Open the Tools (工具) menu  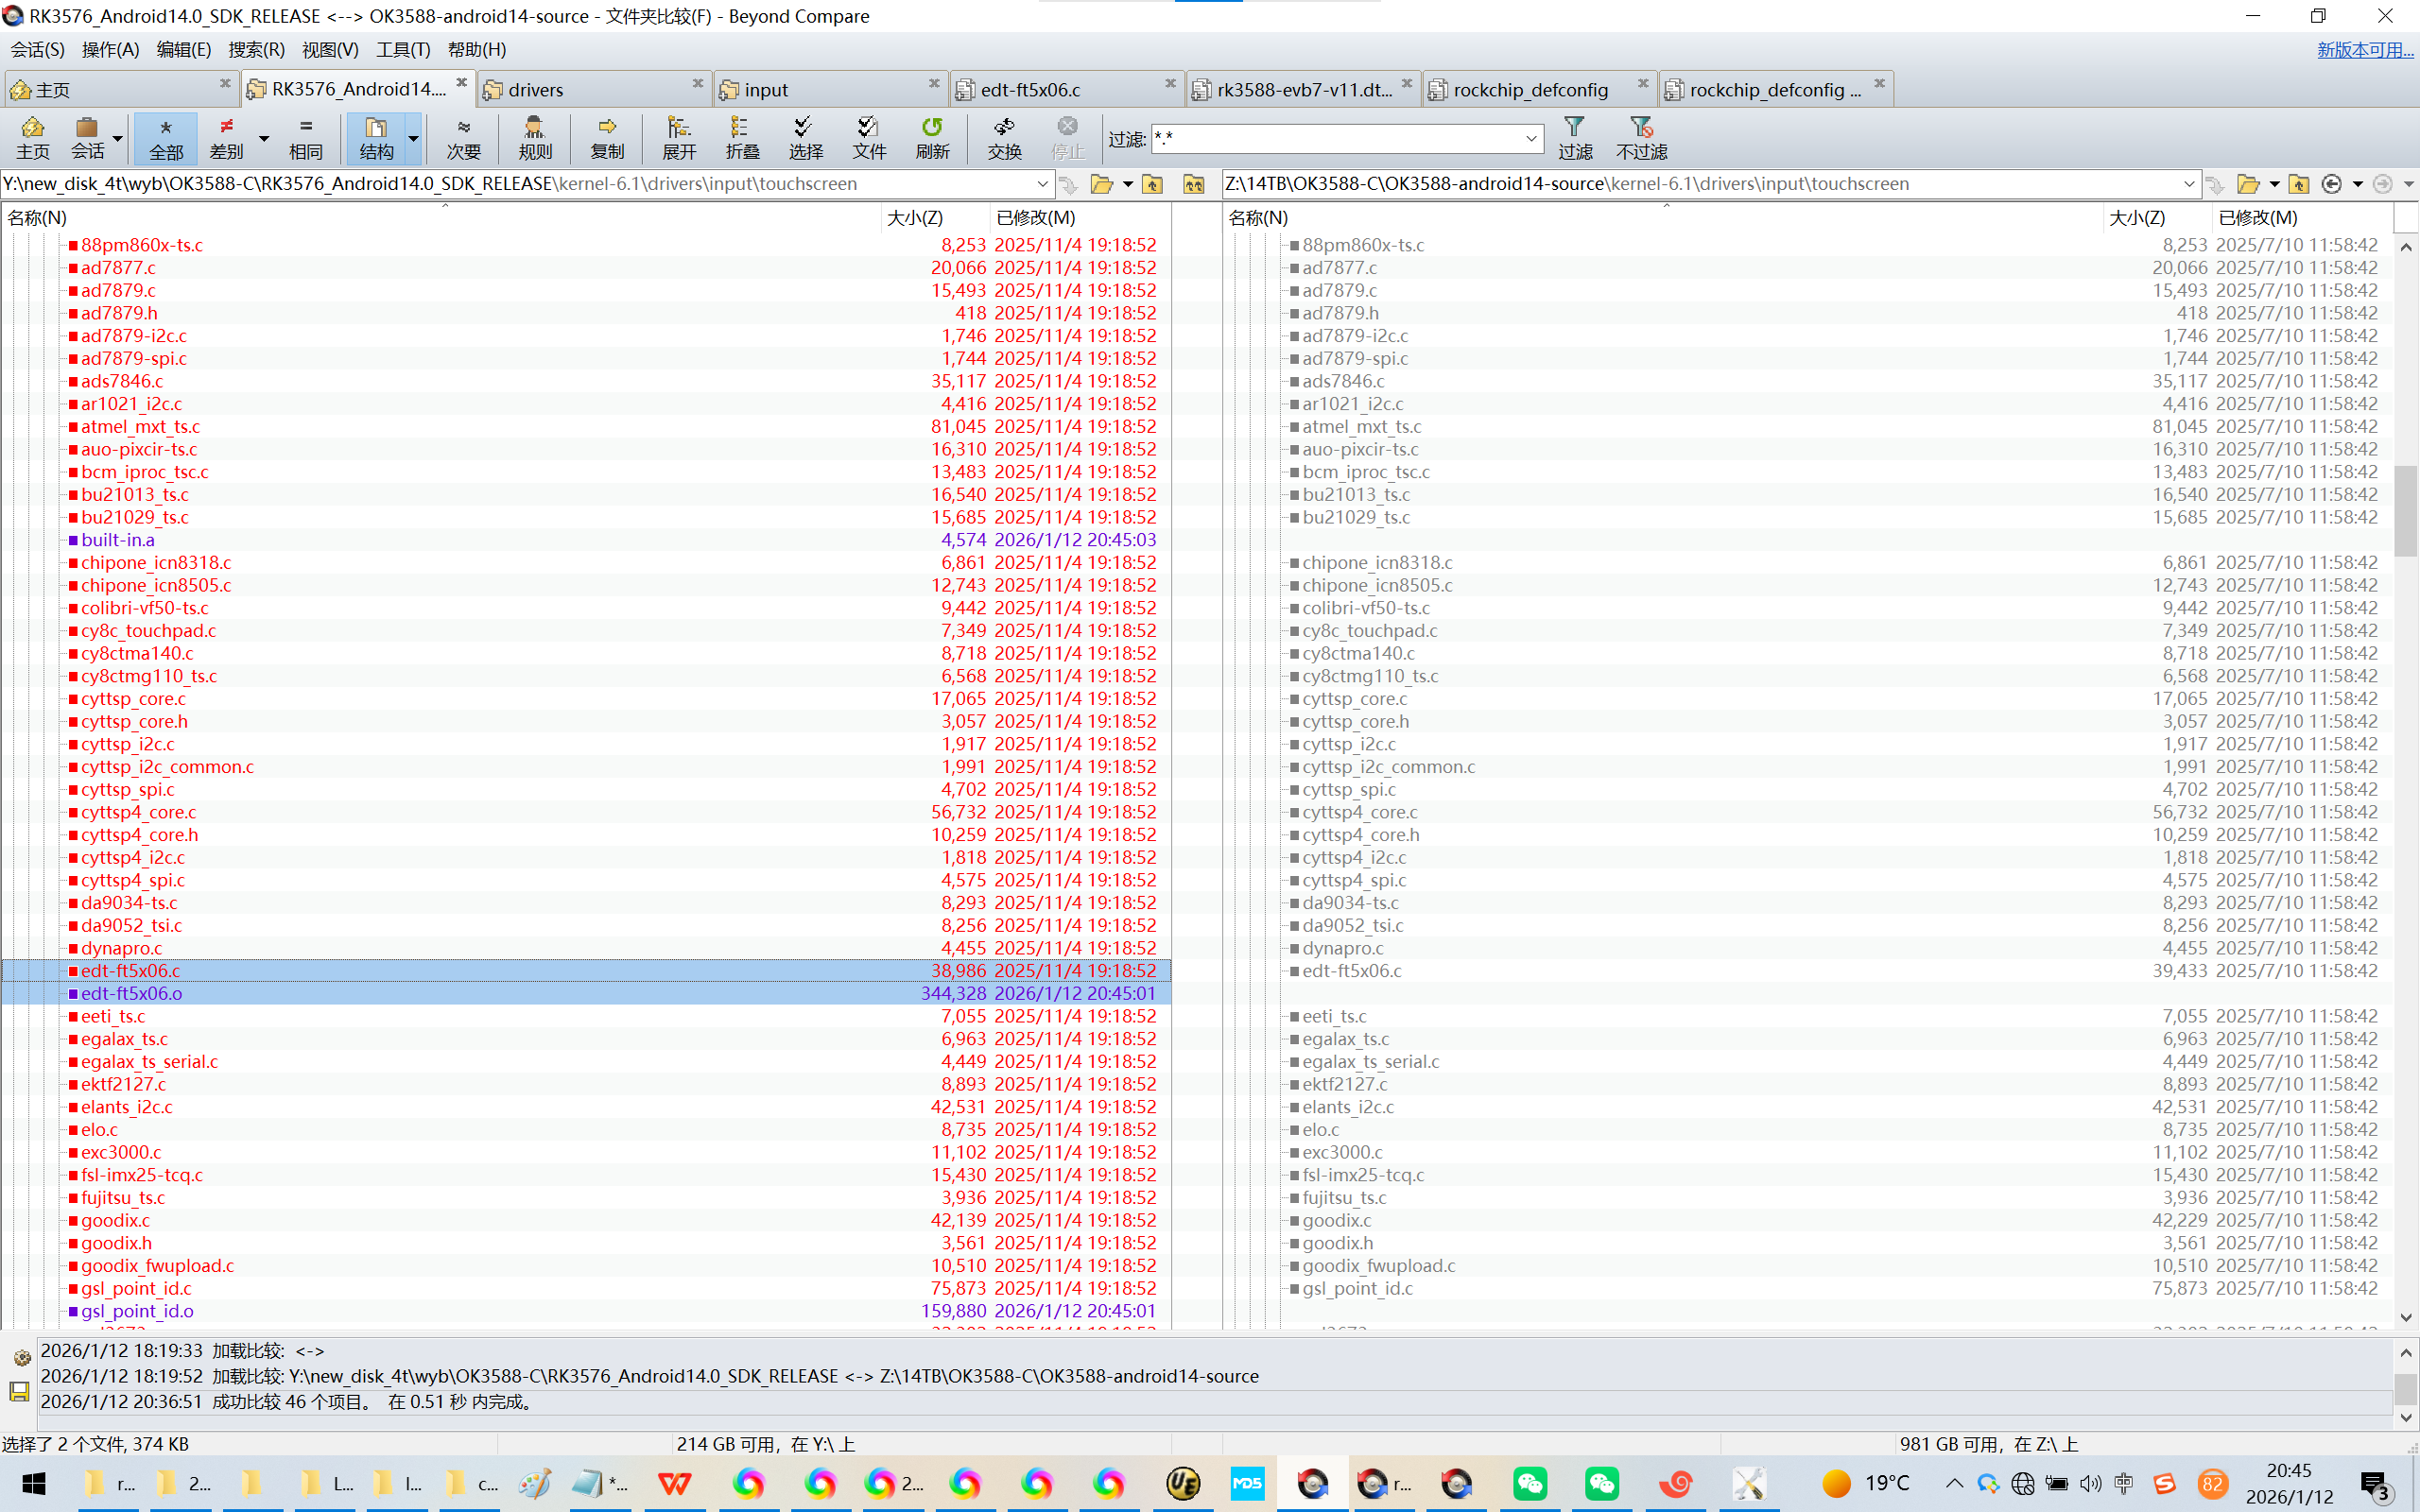(x=402, y=49)
